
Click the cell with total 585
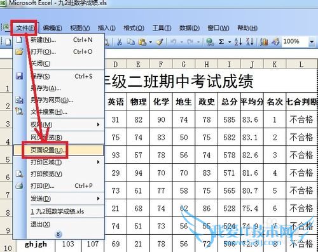coord(229,119)
